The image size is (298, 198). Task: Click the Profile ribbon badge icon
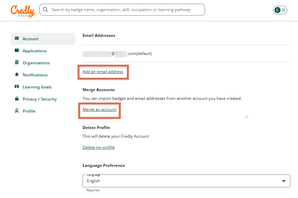[17, 111]
